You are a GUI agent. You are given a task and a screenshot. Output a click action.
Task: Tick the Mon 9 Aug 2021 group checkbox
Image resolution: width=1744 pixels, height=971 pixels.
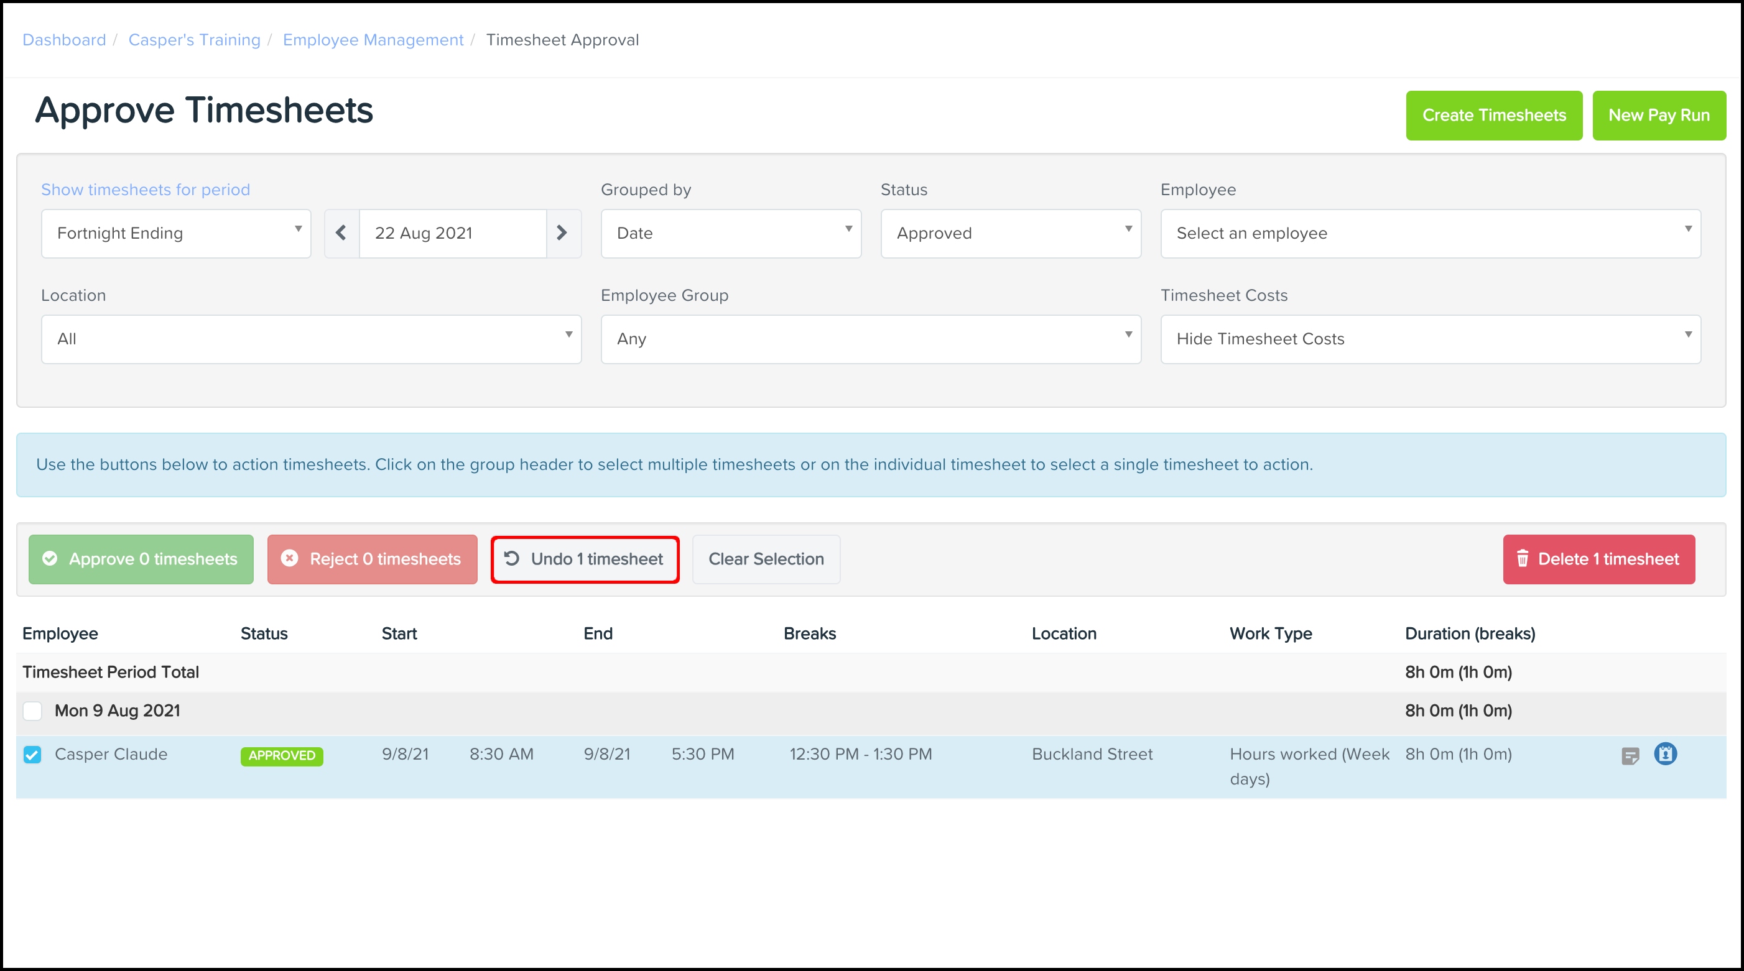32,711
